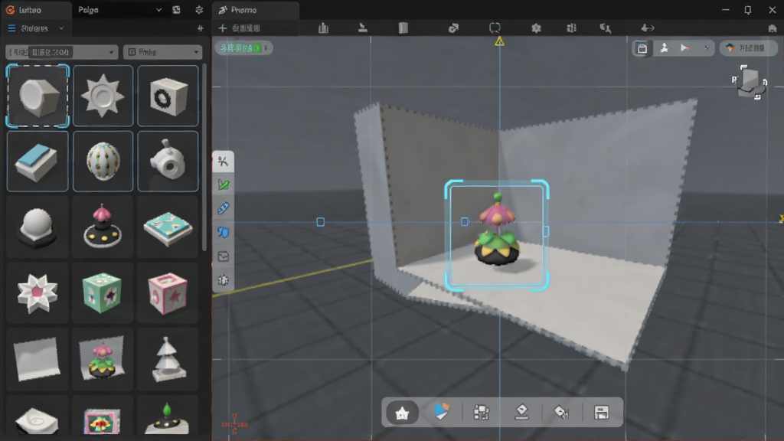The height and width of the screenshot is (441, 784).
Task: Expand the Palga dropdown in the title bar
Action: pyautogui.click(x=158, y=10)
